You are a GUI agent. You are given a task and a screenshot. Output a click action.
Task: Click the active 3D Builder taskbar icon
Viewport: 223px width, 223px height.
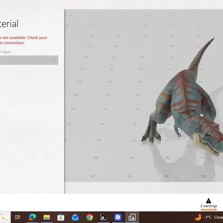[132, 217]
